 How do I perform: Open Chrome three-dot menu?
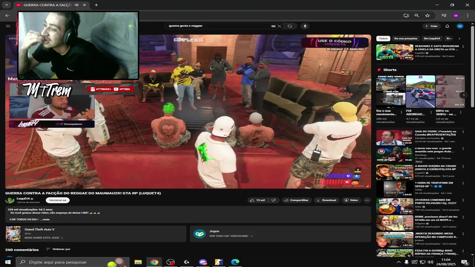(x=467, y=16)
